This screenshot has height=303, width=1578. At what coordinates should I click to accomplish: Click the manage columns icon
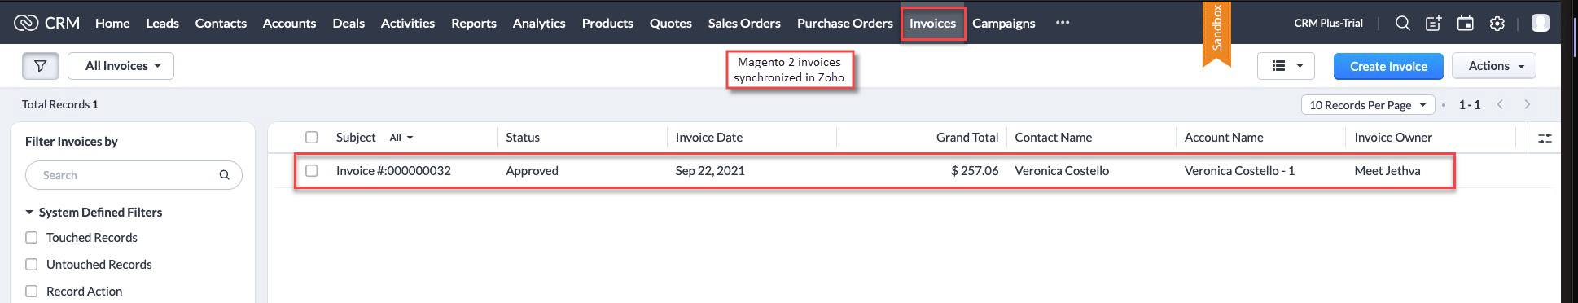[1545, 138]
